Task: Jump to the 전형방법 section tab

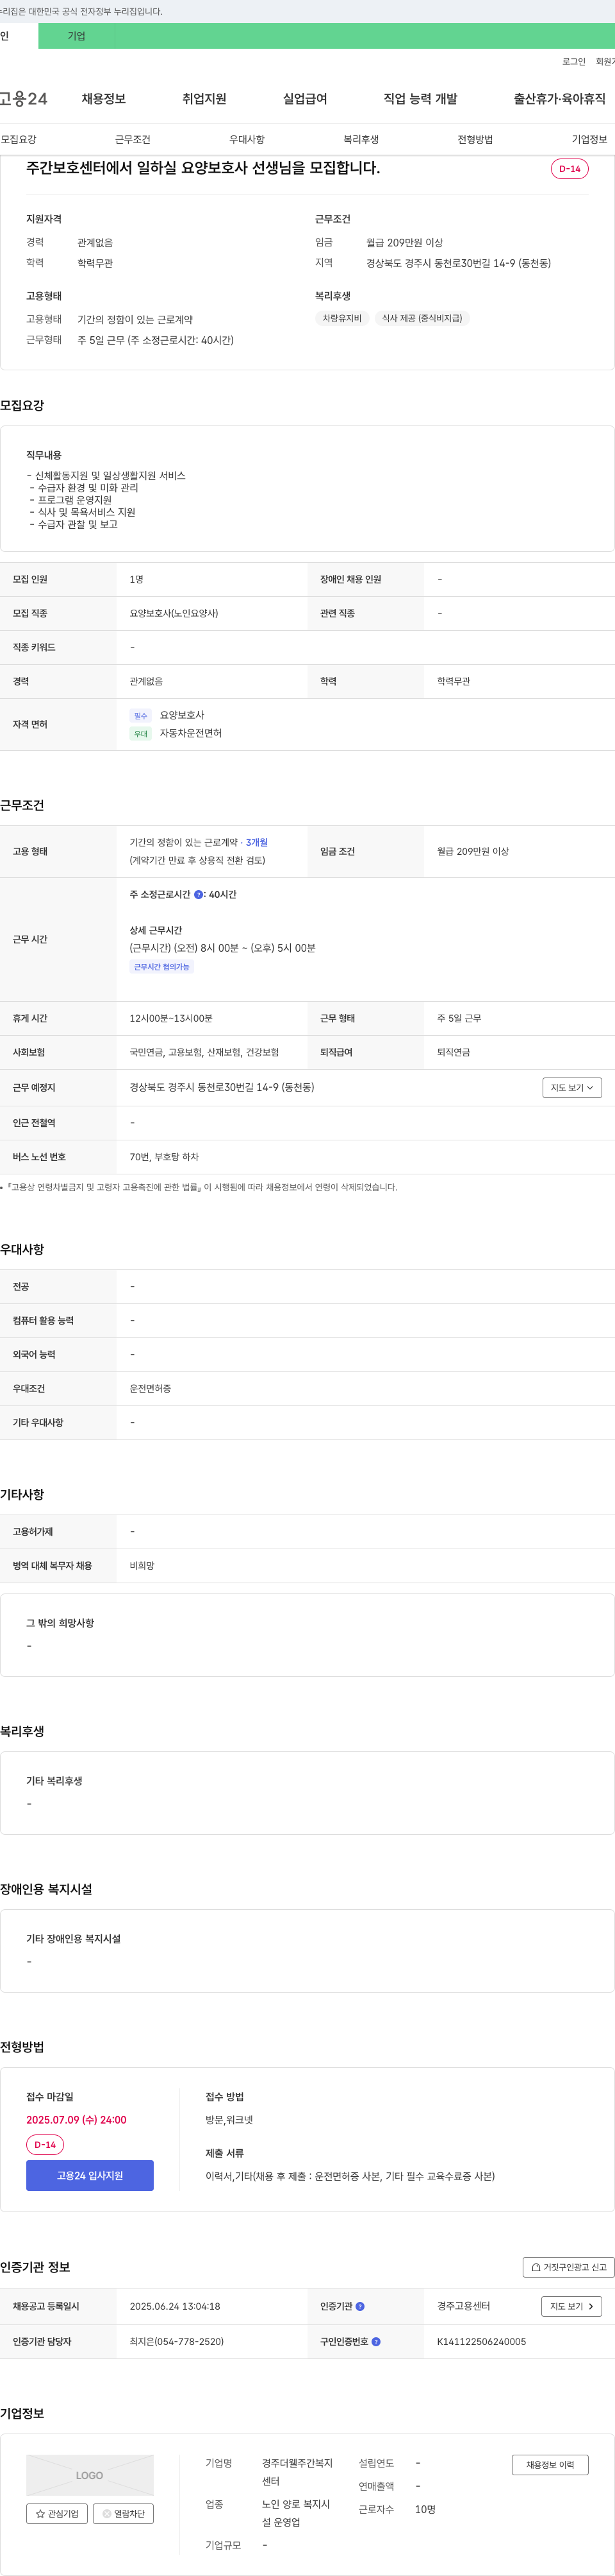Action: pos(475,139)
